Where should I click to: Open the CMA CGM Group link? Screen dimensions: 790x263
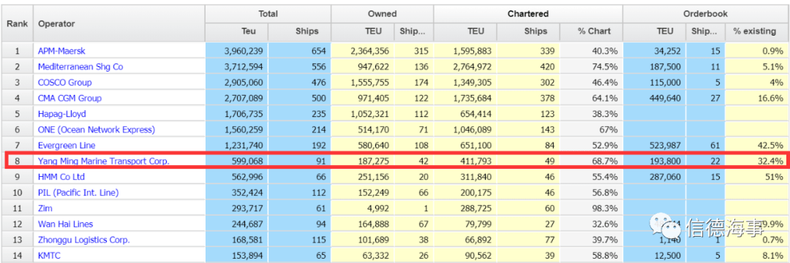[x=69, y=98]
